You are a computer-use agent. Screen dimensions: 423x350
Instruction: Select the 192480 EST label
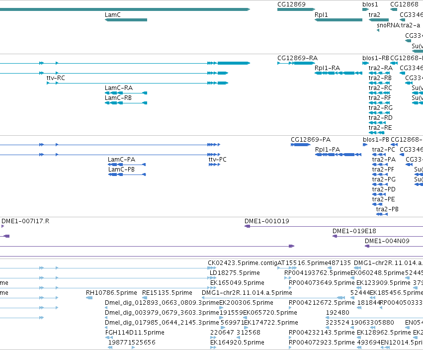tap(338, 313)
